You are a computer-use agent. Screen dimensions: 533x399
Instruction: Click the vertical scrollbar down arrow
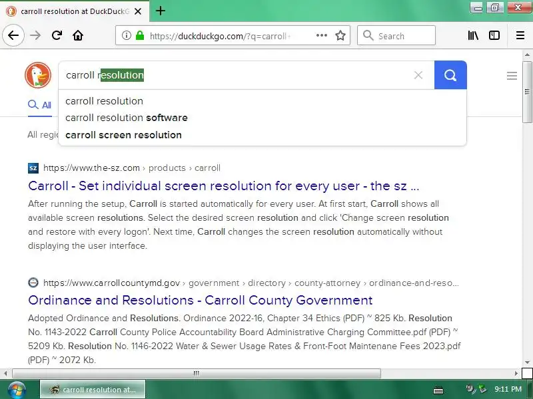click(527, 362)
